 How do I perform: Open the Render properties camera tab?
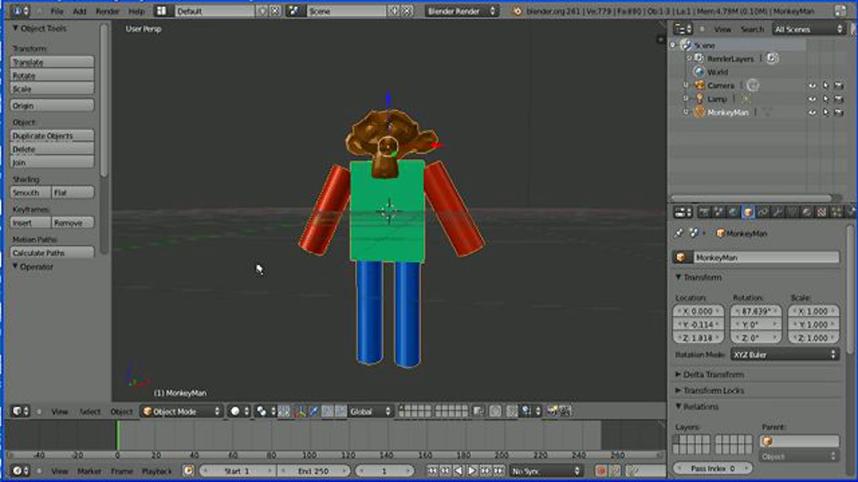coord(704,212)
